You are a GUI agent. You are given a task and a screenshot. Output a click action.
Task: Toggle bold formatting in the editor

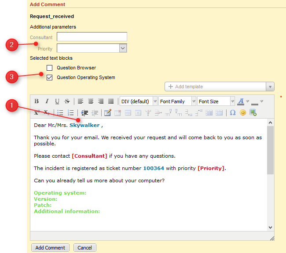pos(37,101)
